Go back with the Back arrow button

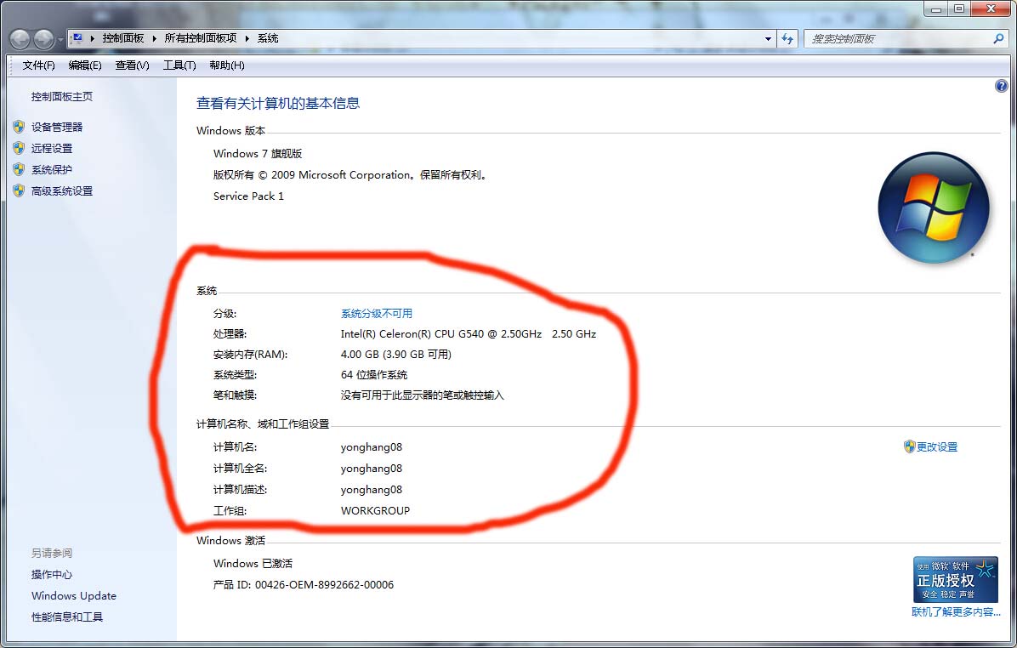(20, 40)
